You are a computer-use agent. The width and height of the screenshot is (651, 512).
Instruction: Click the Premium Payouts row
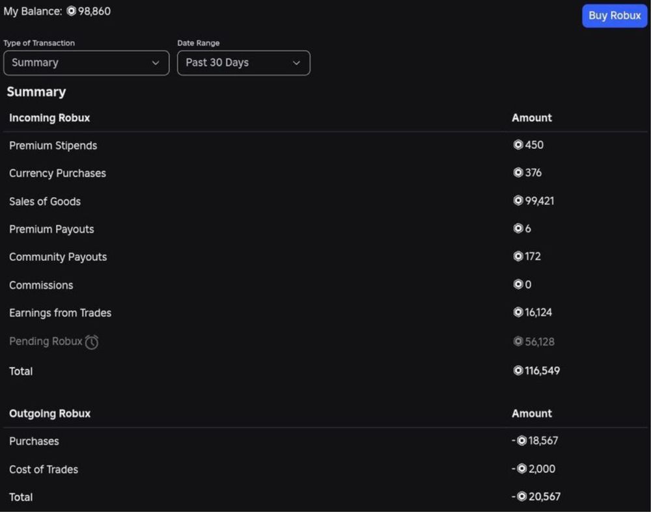tap(325, 229)
